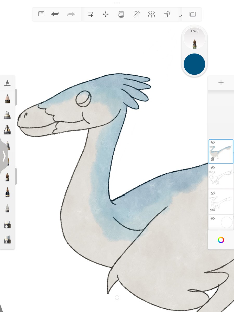Open the iPad multitasking three-dot menu
Image resolution: width=234 pixels, height=312 pixels.
coord(117,3)
